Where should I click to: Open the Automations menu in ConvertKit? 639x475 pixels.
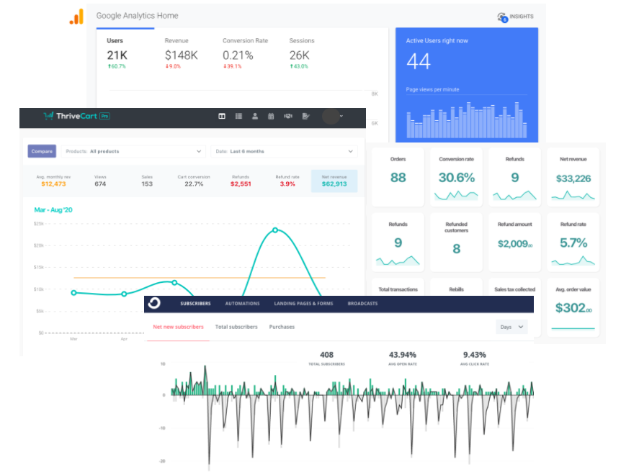242,304
